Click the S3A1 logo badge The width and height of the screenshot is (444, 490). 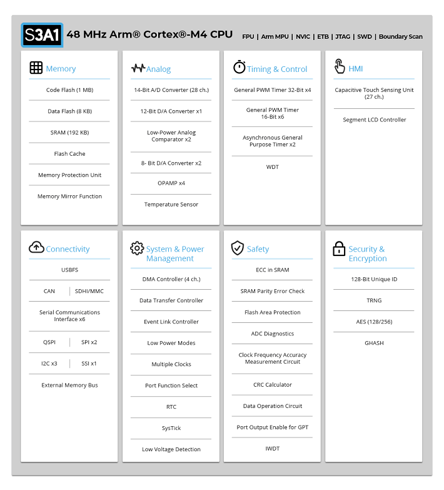coord(42,35)
